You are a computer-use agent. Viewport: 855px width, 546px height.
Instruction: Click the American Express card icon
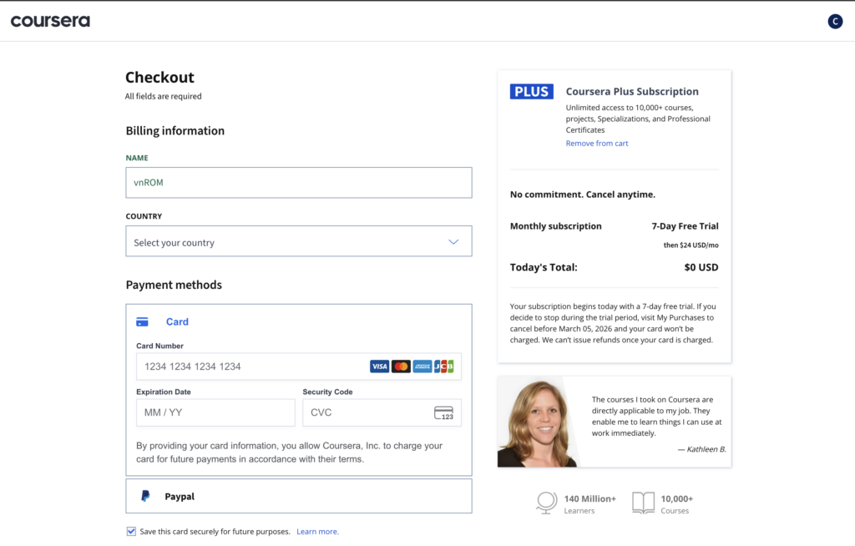click(422, 367)
